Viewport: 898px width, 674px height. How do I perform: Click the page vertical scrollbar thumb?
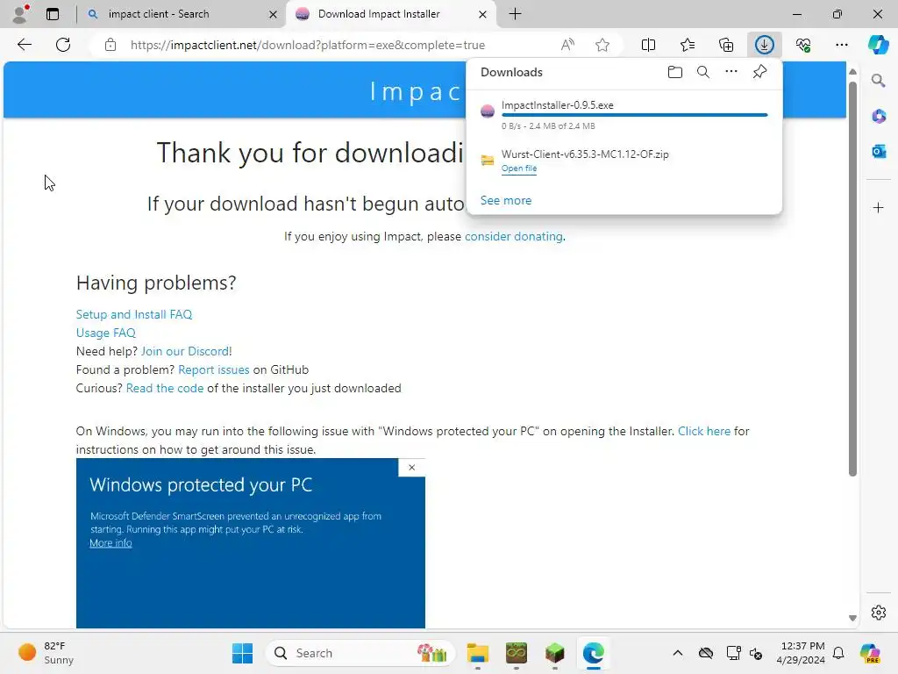[852, 279]
